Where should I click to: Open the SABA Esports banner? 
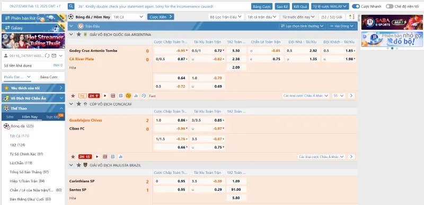tap(392, 22)
